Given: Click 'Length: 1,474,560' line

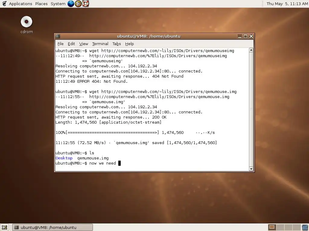Looking at the screenshot, I should tap(108, 122).
